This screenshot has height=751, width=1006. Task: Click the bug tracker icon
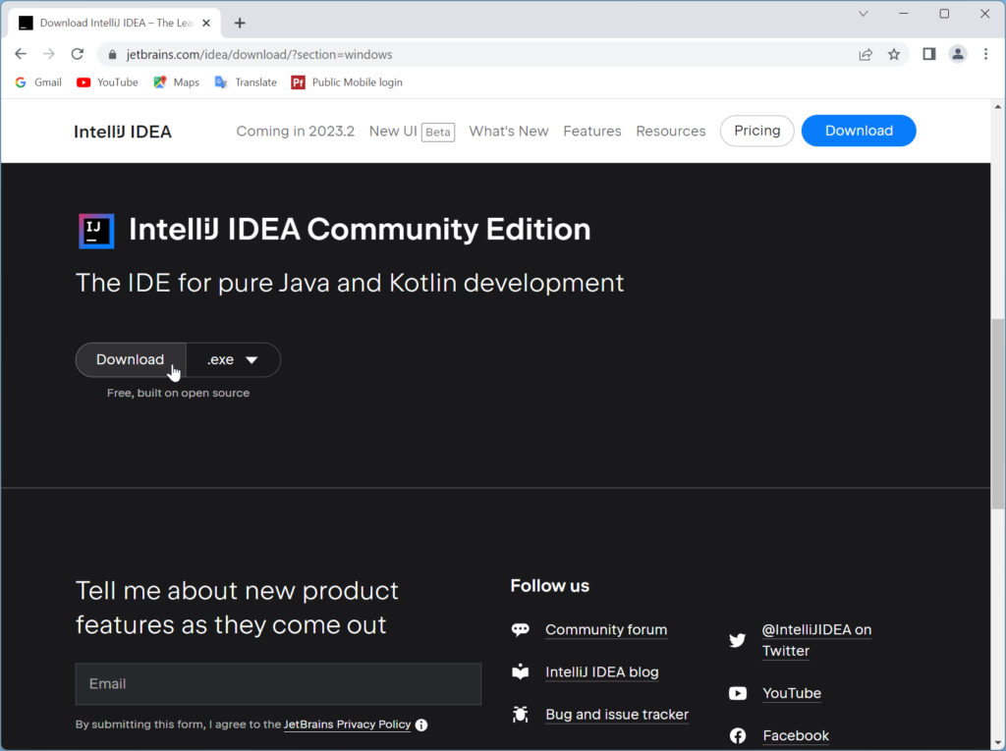click(521, 715)
